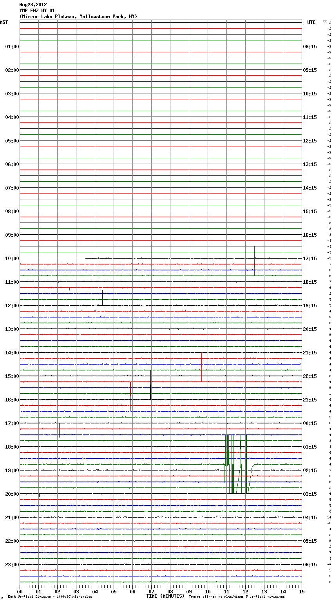Click the station code YMP EHZ WY 01

[x=37, y=11]
